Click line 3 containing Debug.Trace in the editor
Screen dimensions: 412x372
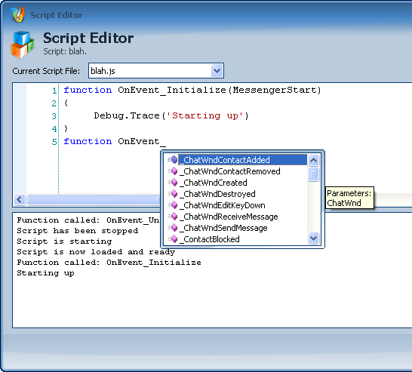[171, 115]
